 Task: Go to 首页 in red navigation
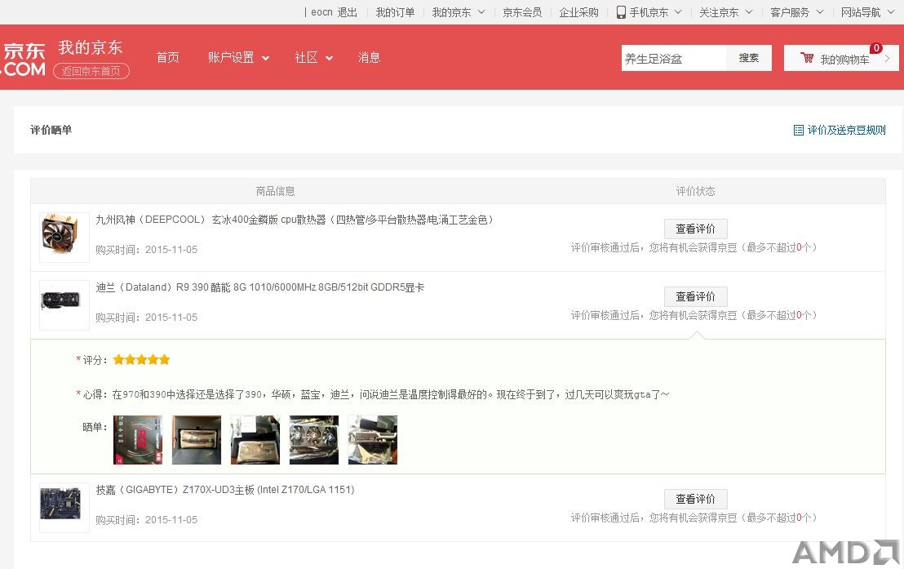coord(168,57)
